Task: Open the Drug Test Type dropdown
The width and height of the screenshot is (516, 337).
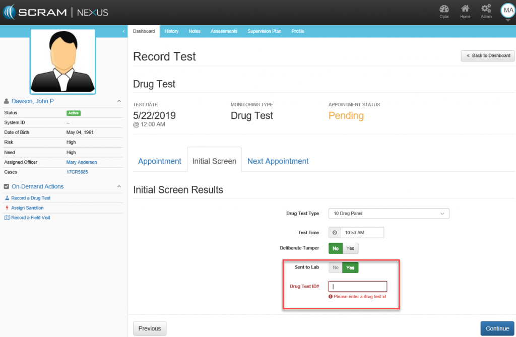Action: pos(389,214)
